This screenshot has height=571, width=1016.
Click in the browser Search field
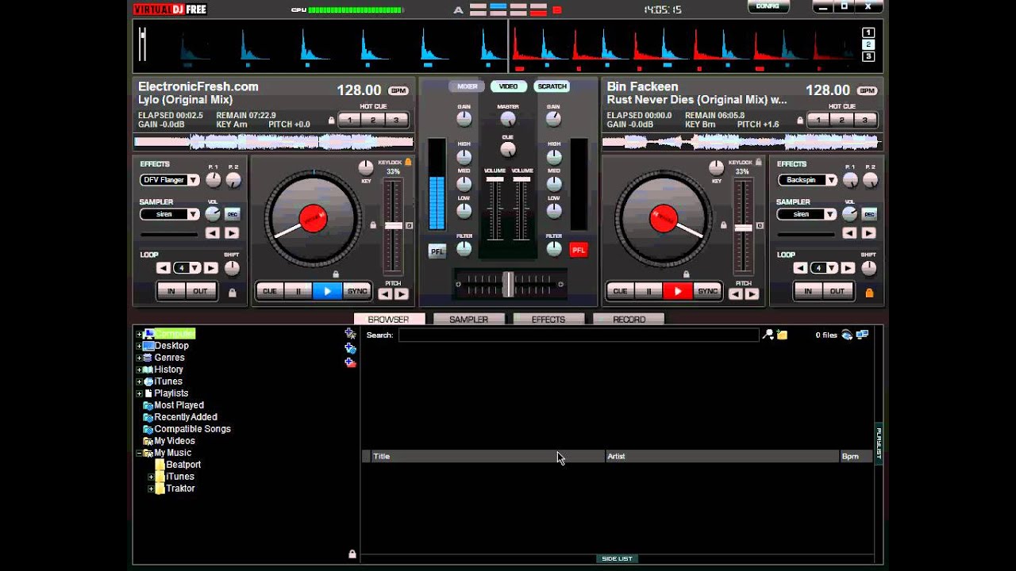point(579,335)
